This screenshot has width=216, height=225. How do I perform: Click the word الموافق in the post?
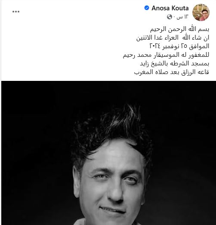coord(199,46)
